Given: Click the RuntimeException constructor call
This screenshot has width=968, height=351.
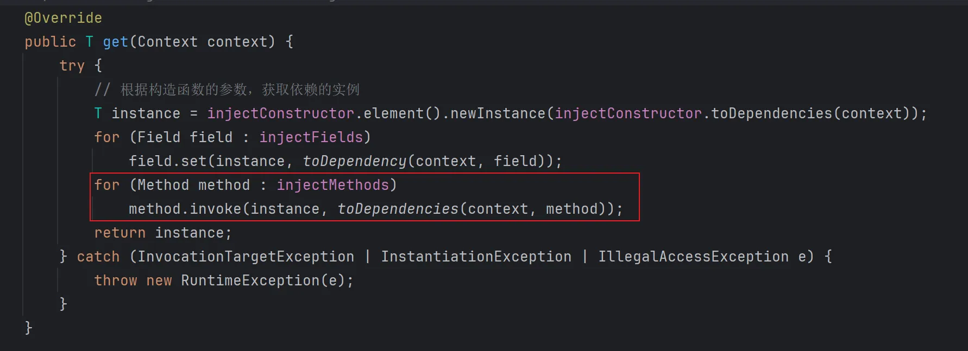Looking at the screenshot, I should click(x=250, y=280).
